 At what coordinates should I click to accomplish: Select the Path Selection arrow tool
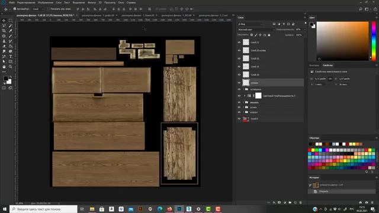click(x=4, y=62)
